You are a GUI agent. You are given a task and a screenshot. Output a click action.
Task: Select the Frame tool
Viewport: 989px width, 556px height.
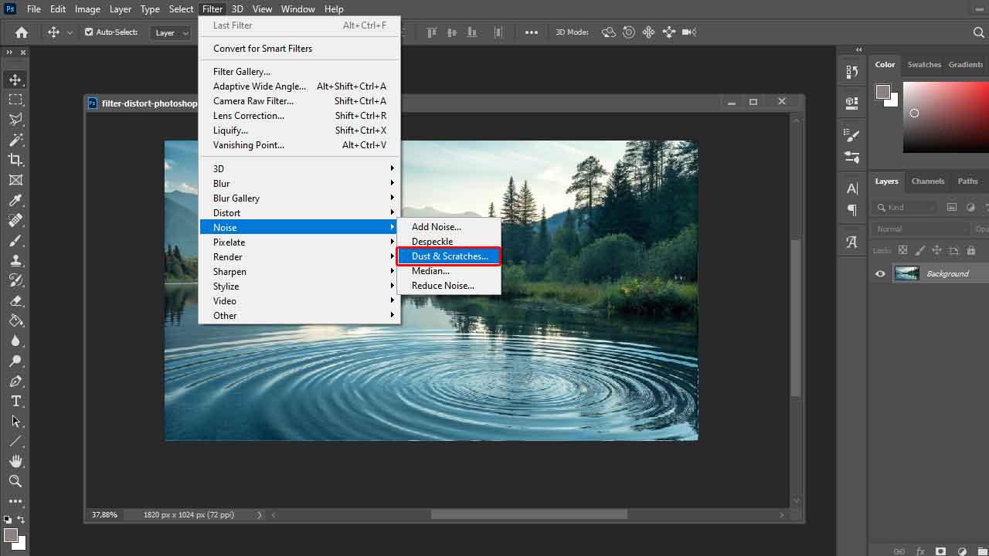click(x=15, y=180)
